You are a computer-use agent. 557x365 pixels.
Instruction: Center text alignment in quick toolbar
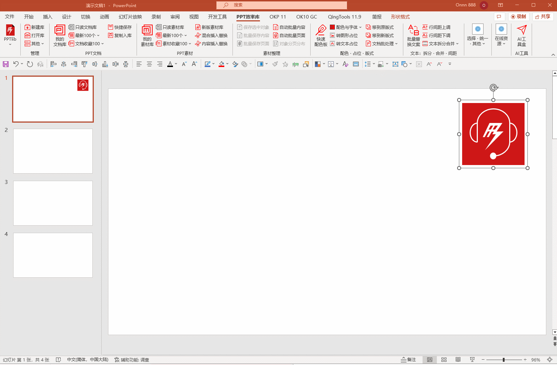click(149, 64)
